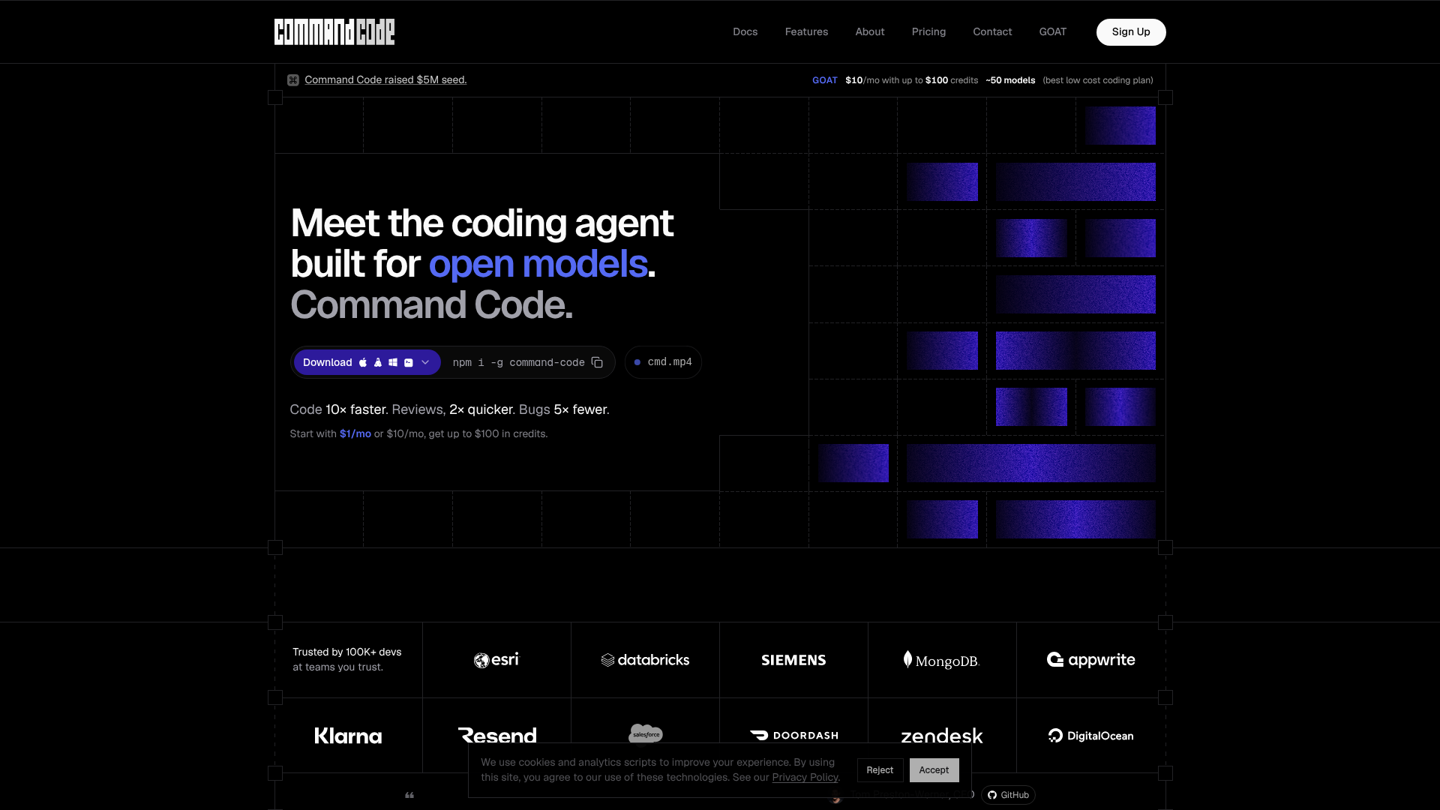
Task: Click the 'npm i -g command-code' text
Action: (x=519, y=362)
